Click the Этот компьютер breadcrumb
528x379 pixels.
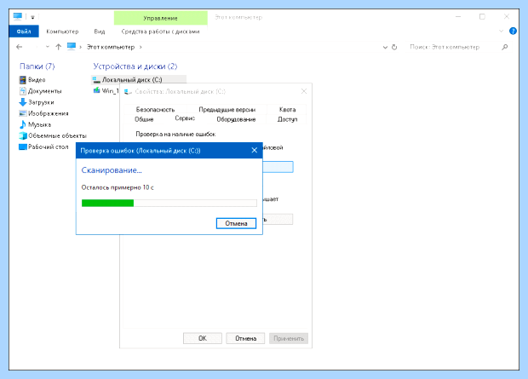(x=111, y=47)
